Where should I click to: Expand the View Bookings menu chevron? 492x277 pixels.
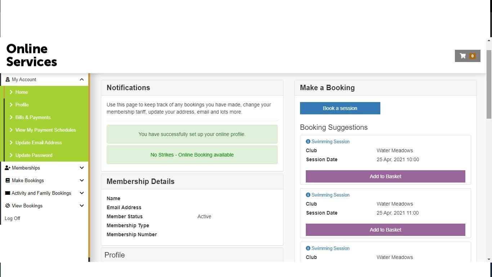click(x=82, y=206)
